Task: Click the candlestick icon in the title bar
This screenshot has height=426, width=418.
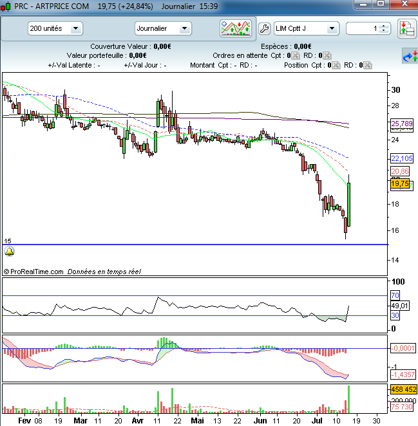Action: click(x=6, y=6)
